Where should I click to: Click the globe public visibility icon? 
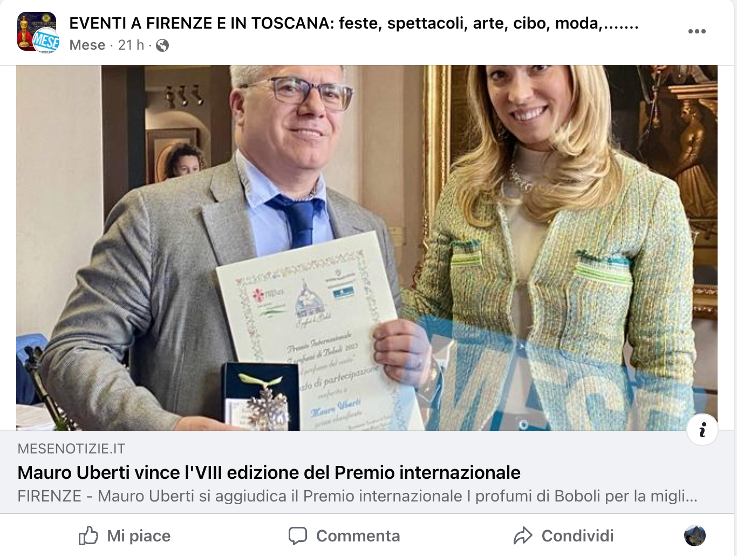point(162,45)
